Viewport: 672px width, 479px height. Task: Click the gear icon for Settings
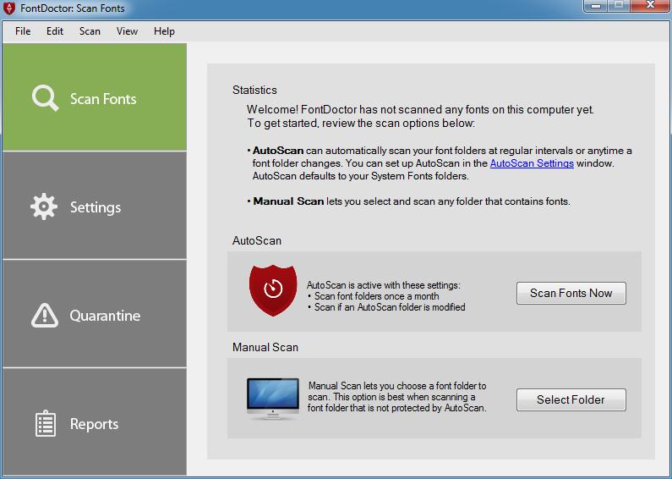(x=44, y=206)
